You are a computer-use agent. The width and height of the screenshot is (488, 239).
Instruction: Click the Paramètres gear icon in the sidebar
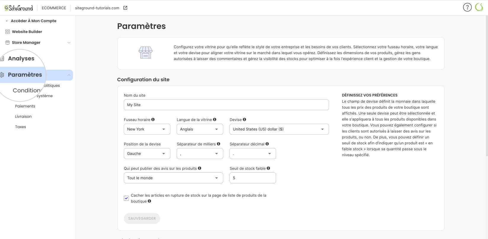coord(2,75)
